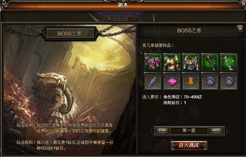Click the orange gemstone item icon
This screenshot has height=157, width=246.
coord(191,81)
